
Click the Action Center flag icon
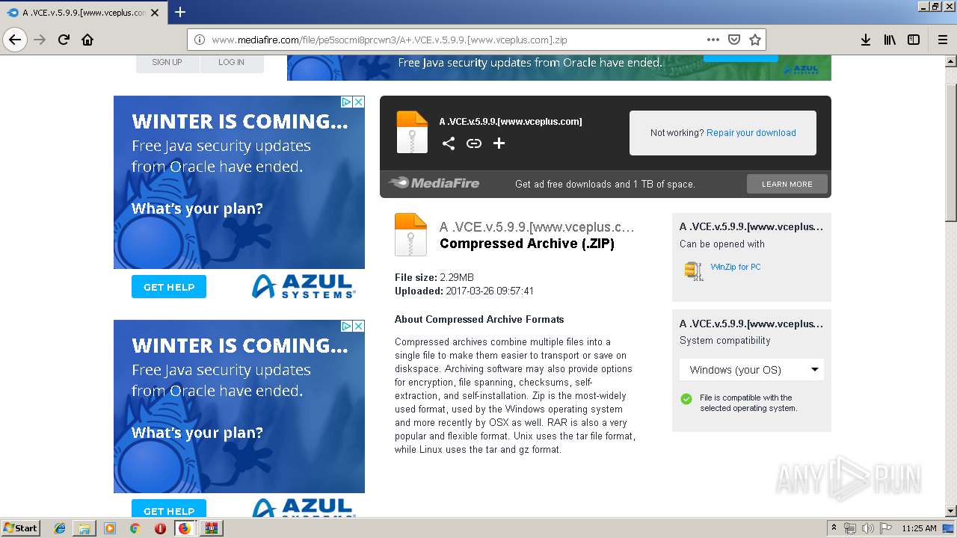coord(886,528)
